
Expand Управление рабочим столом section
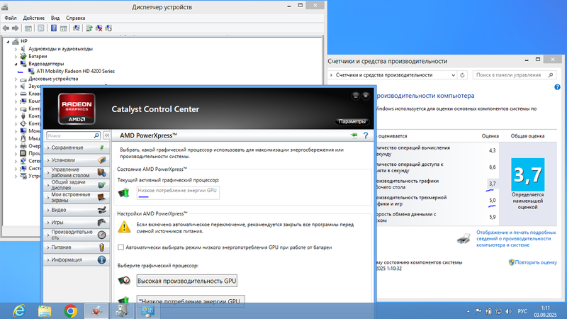point(76,172)
